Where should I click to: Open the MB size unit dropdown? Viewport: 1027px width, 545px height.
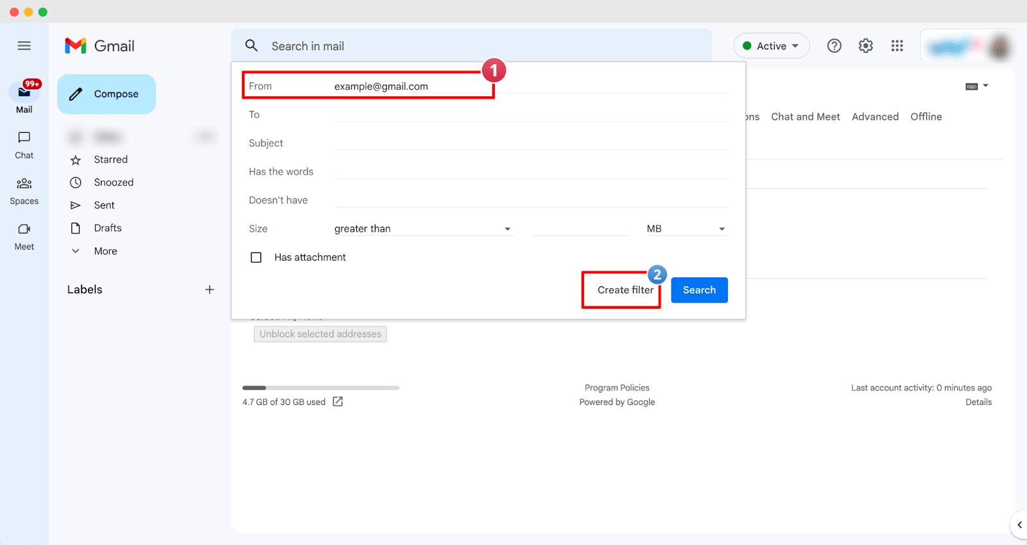(686, 229)
